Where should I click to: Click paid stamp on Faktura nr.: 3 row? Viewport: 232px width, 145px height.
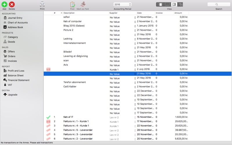click(48, 135)
